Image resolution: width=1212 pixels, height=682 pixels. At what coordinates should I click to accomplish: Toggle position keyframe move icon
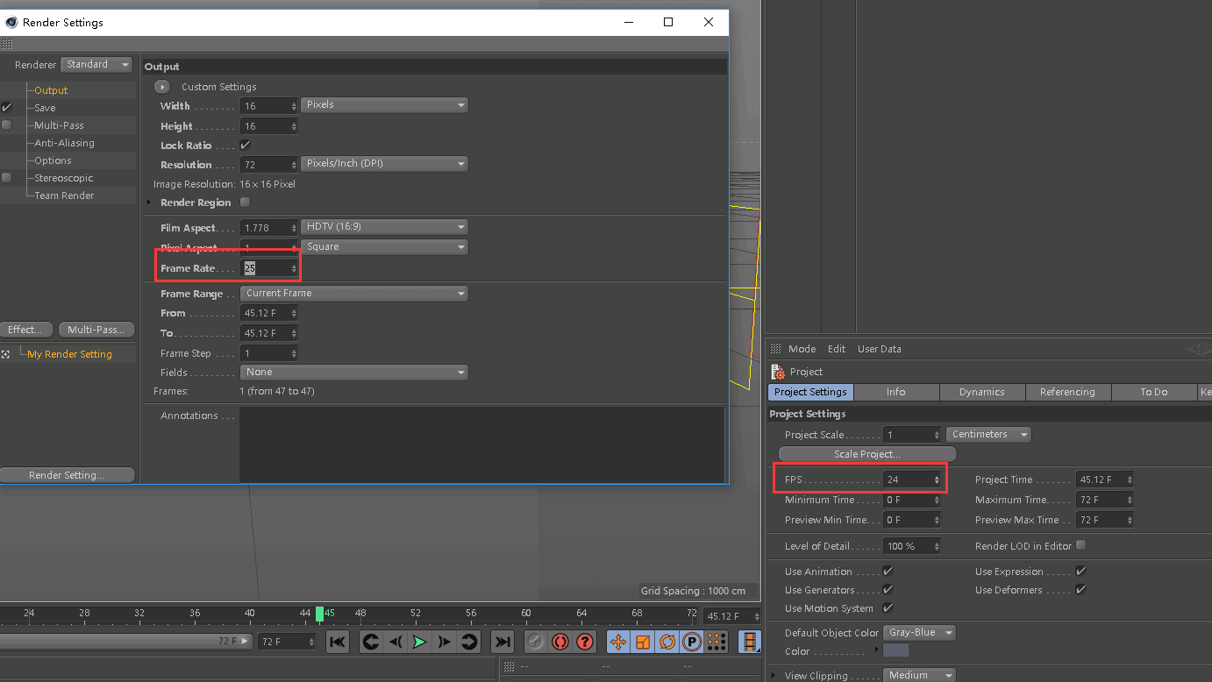[x=618, y=642]
